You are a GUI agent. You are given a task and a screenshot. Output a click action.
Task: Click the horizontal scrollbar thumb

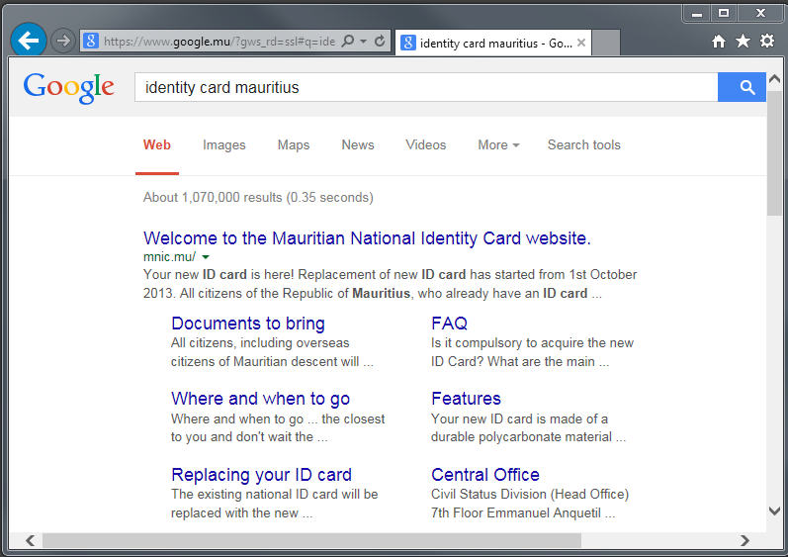coord(311,540)
